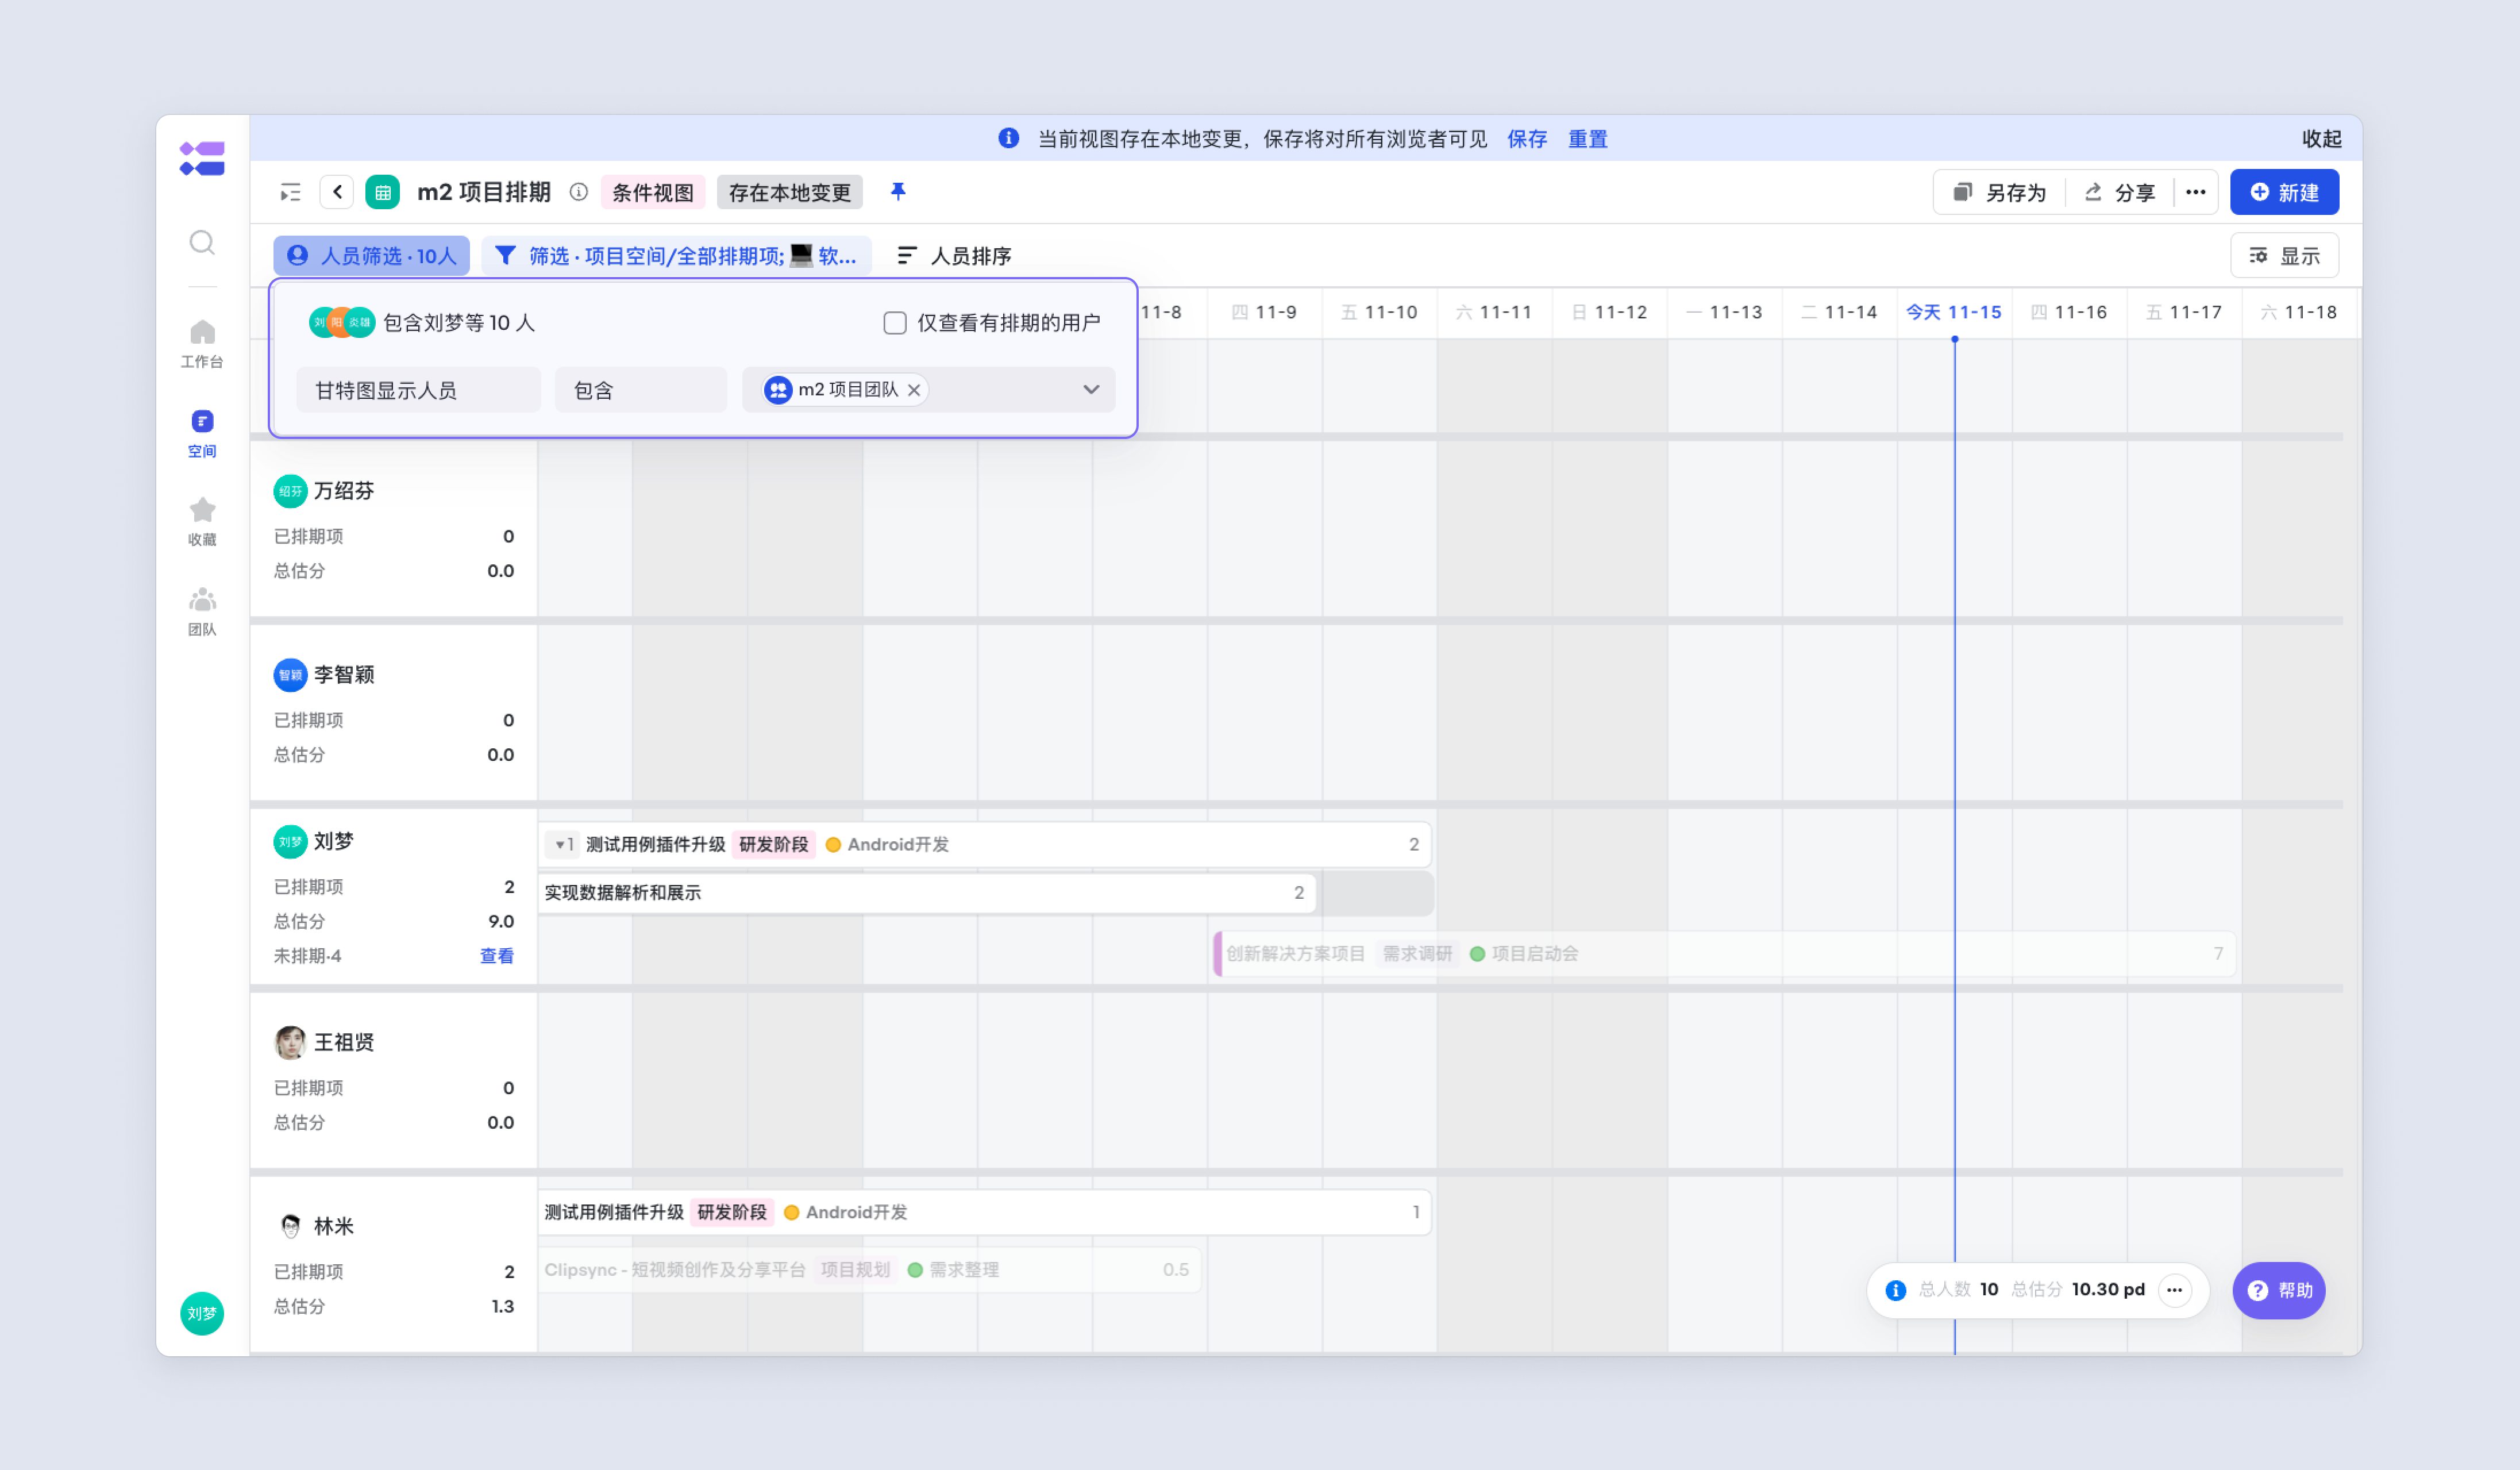Open the 实现数据解析和展示 task bar
Screen dimensions: 2520x1470
click(926, 893)
